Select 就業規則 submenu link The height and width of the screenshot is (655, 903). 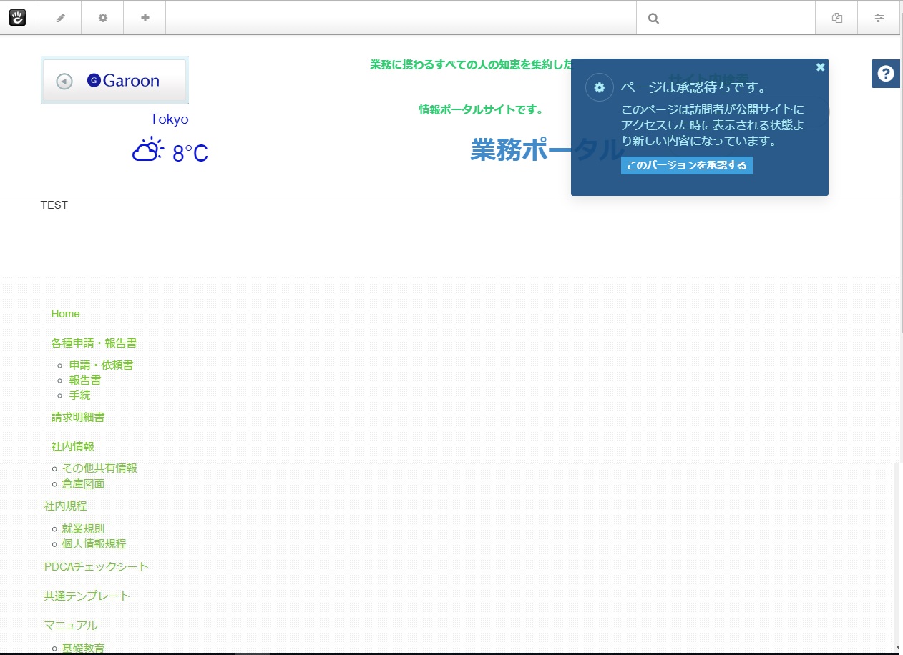point(83,528)
